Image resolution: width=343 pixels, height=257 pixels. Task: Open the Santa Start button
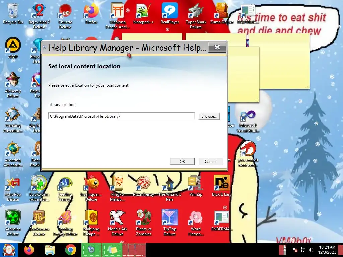click(x=9, y=250)
